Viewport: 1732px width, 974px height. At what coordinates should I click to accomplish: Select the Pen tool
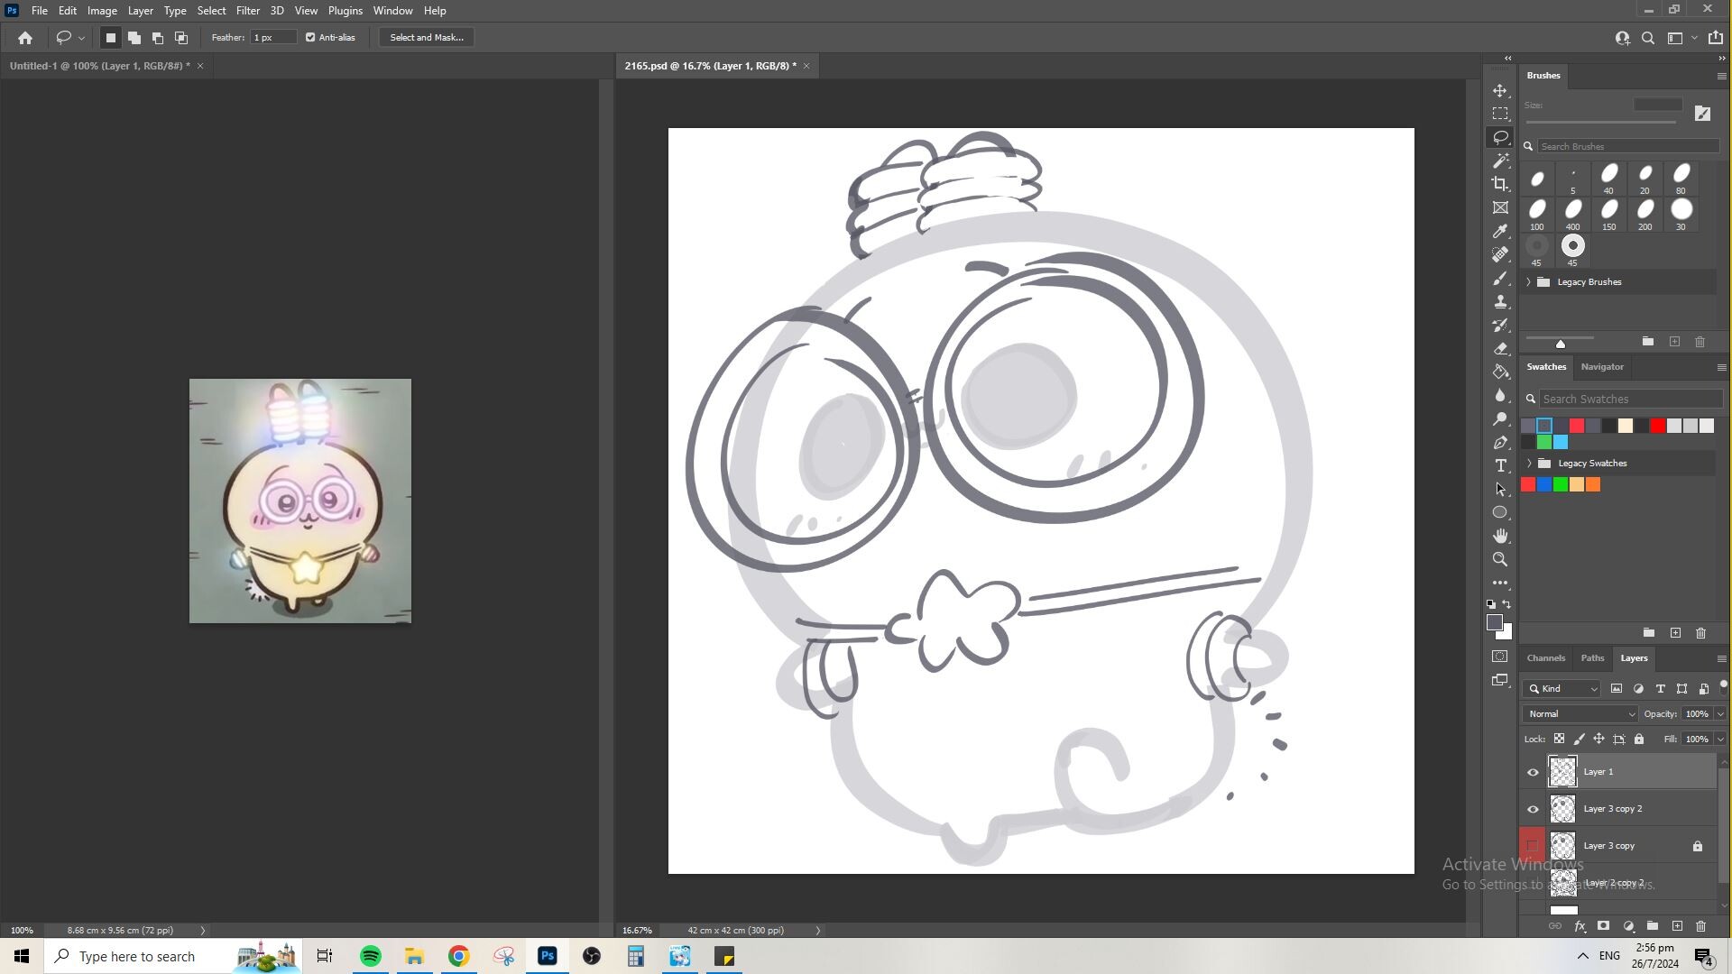coord(1500,443)
